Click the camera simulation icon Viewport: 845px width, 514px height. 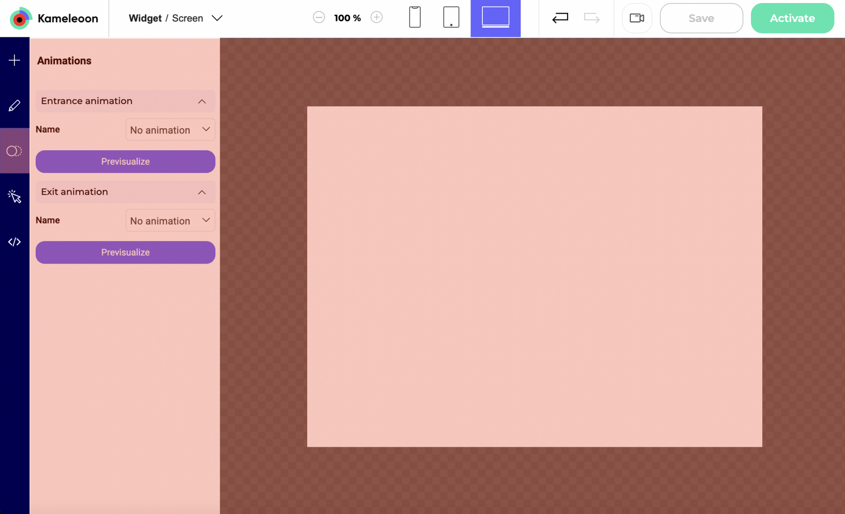[x=636, y=18]
